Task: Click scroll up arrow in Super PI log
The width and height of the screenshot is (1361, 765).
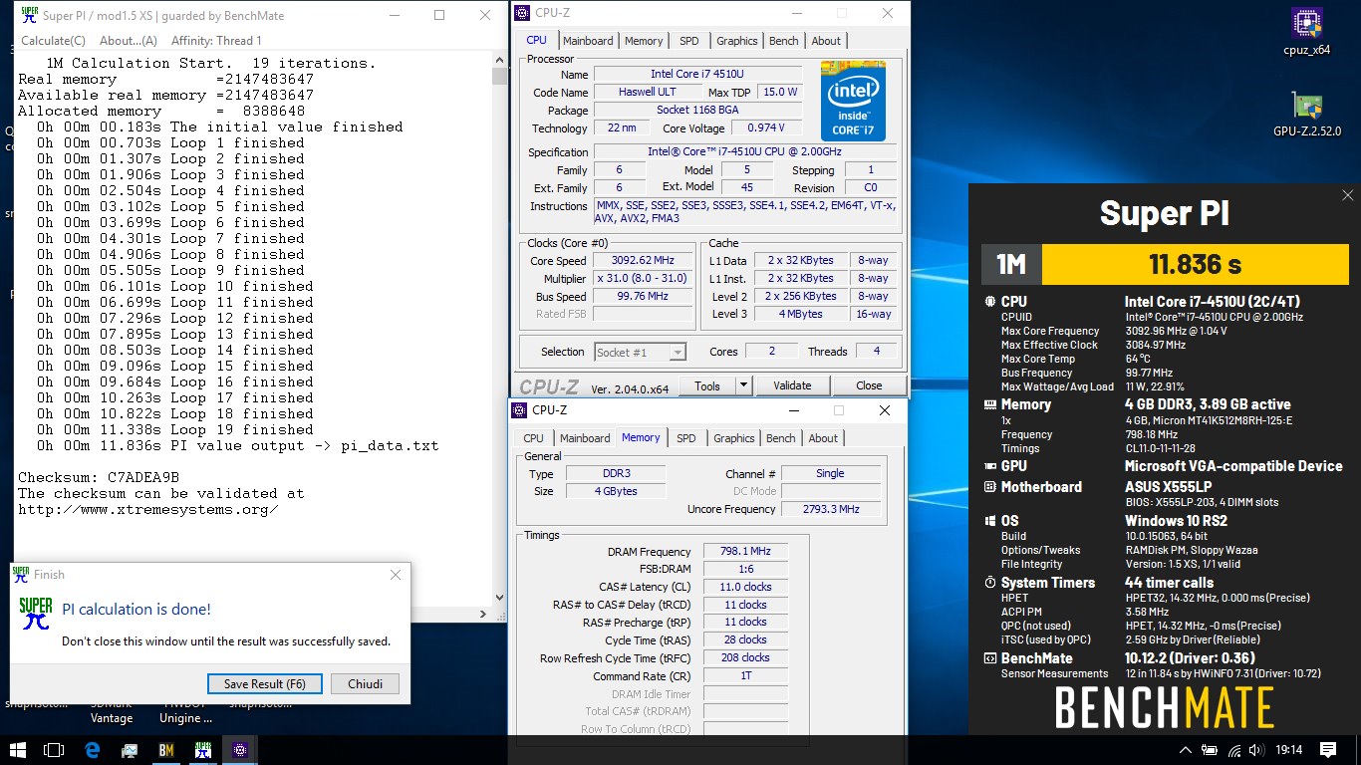Action: click(499, 62)
